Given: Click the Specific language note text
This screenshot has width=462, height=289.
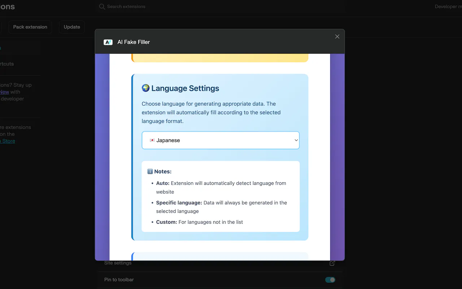Looking at the screenshot, I should click(221, 207).
